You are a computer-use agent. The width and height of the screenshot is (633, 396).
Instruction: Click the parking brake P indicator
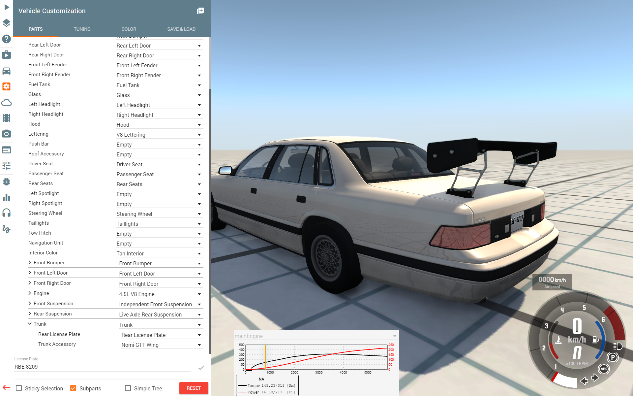613,357
